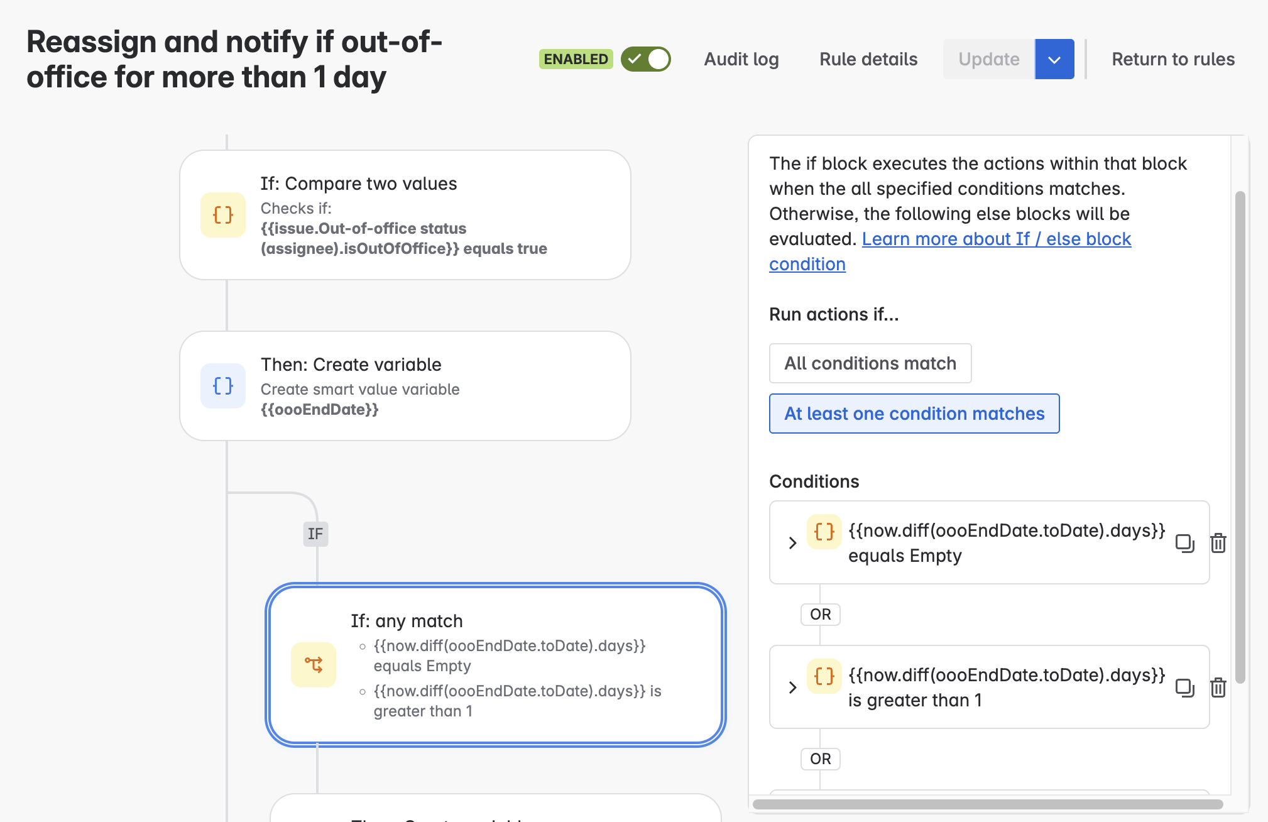The height and width of the screenshot is (822, 1268).
Task: Duplicate the 'equals Empty' condition
Action: (x=1184, y=543)
